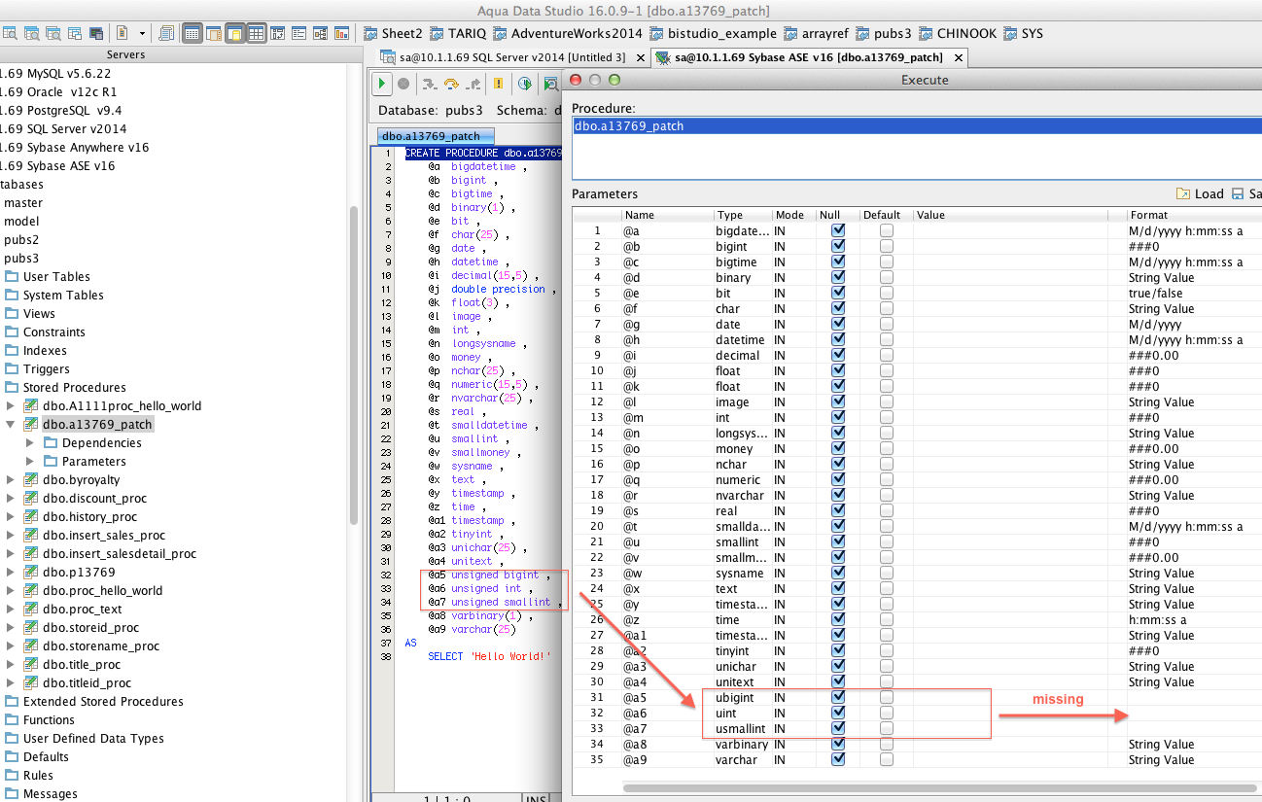Expand the Parameters folder
Screen dimensions: 1262x802
point(30,462)
